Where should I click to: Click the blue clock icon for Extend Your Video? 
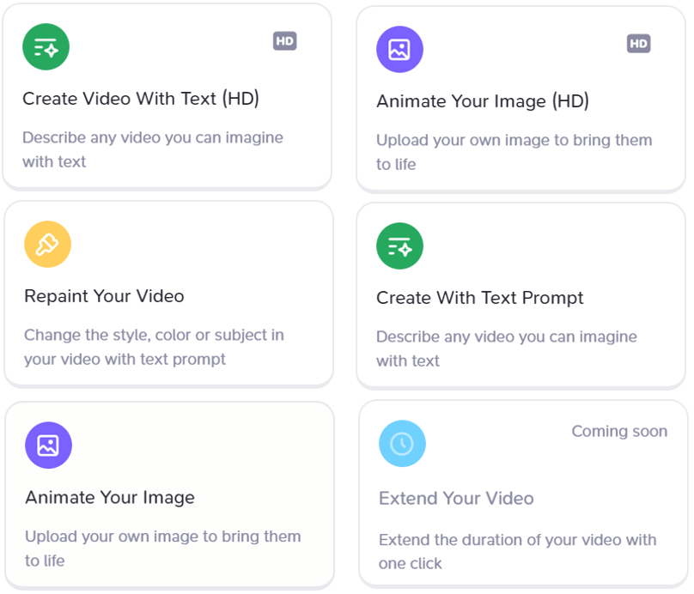402,444
